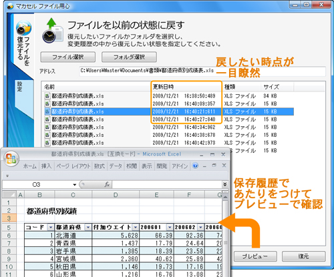Click the 都道府県別成績 title cell
334x277 pixels.
tap(51, 211)
